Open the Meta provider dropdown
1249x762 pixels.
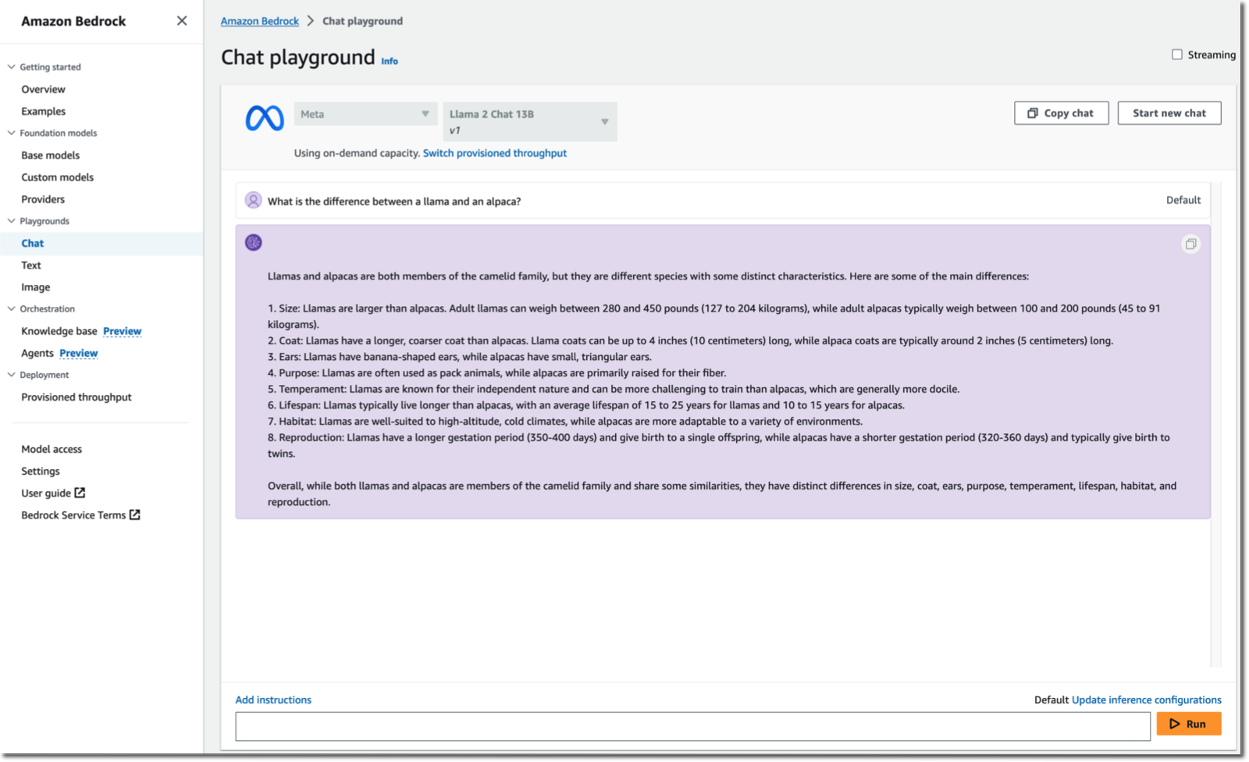[365, 114]
